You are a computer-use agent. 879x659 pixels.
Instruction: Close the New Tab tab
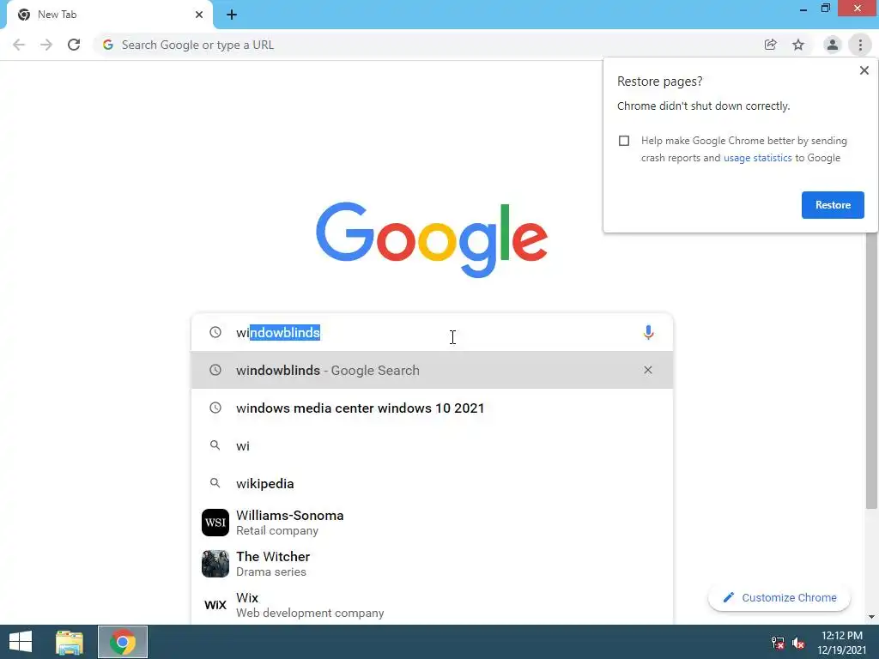(199, 15)
